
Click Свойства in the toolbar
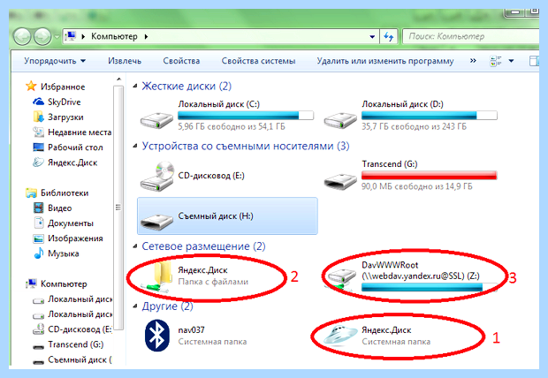[181, 61]
